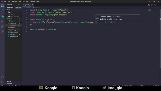The height and width of the screenshot is (91, 161).
Task: Show next signature in rename hint
Action: coord(97,20)
